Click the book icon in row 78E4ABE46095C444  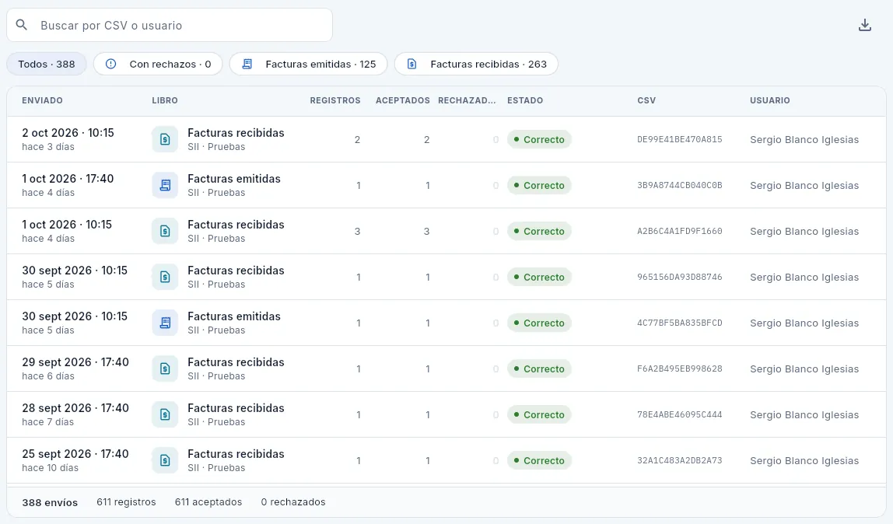(x=165, y=414)
